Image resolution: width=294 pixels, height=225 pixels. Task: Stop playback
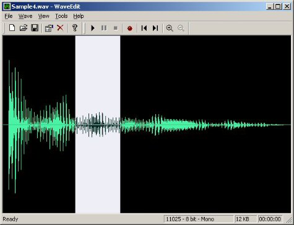(116, 28)
